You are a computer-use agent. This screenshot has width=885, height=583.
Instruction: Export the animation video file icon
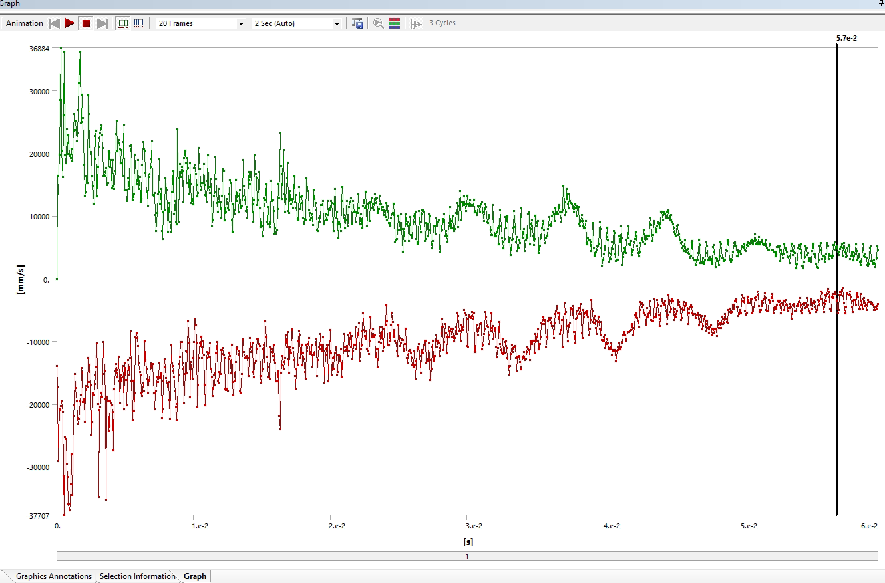coord(357,23)
